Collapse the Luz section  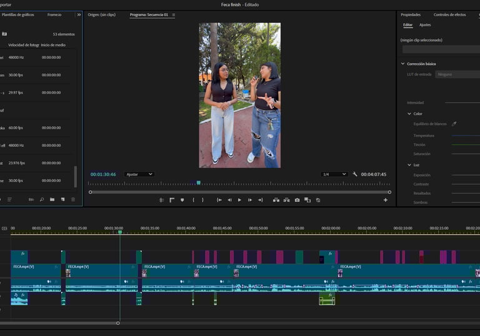click(409, 165)
